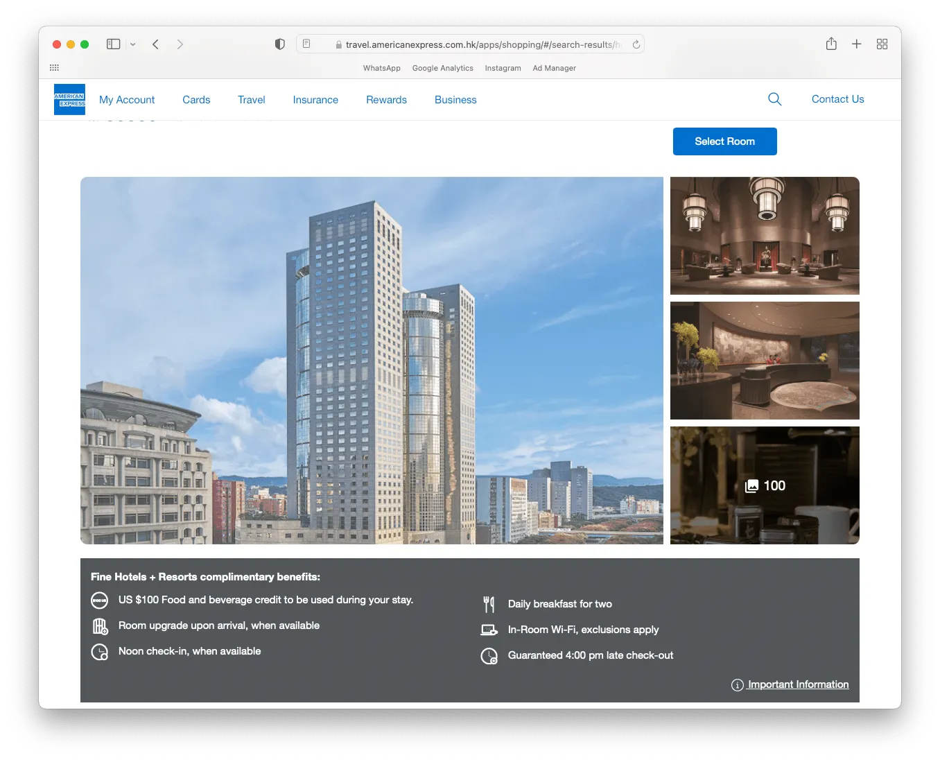940x760 pixels.
Task: Click the $100 credit benefit icon
Action: (100, 601)
